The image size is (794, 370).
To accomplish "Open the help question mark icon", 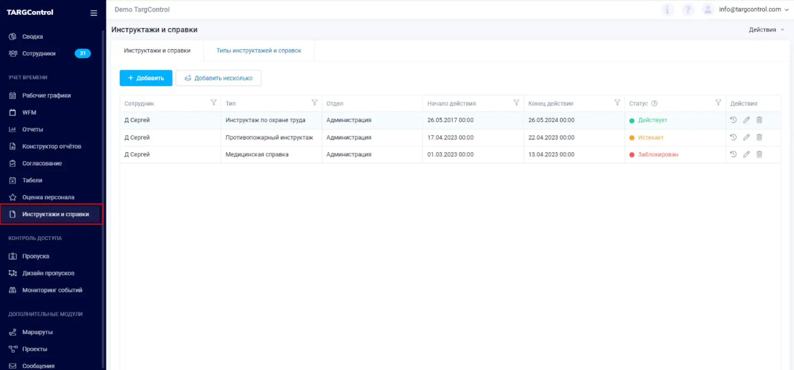I will click(x=688, y=9).
